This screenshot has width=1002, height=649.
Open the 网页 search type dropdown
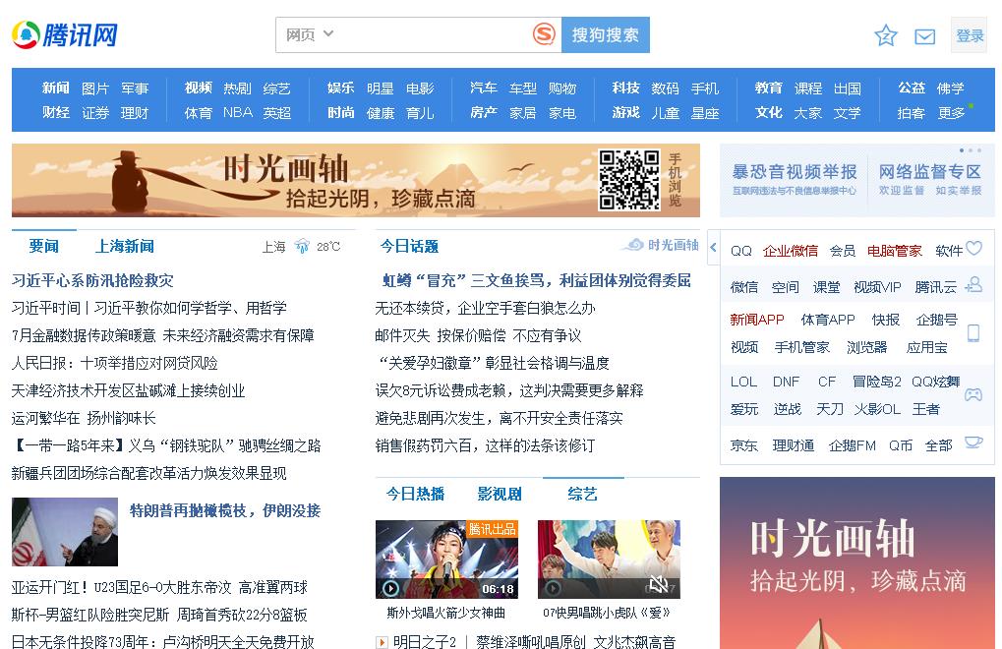(310, 34)
